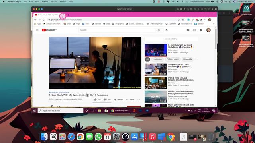Click the #studymusic hashtag link
Screen dimensions: 255x143
point(53,92)
